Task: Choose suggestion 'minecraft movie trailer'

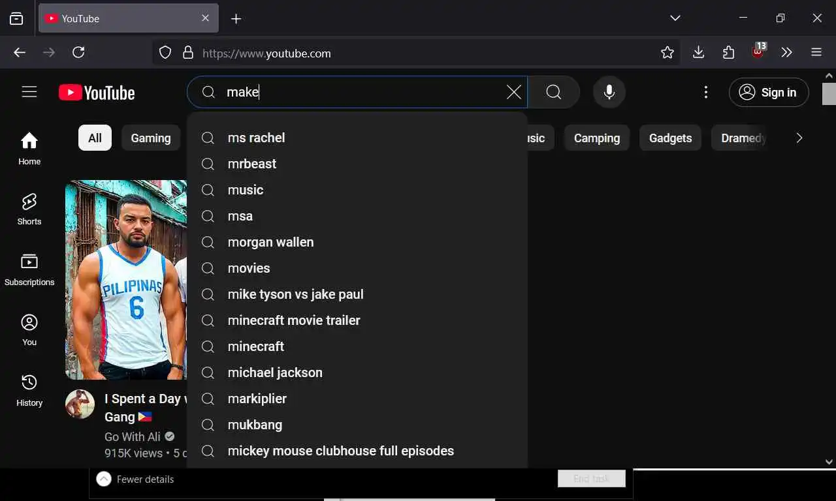Action: click(357, 320)
